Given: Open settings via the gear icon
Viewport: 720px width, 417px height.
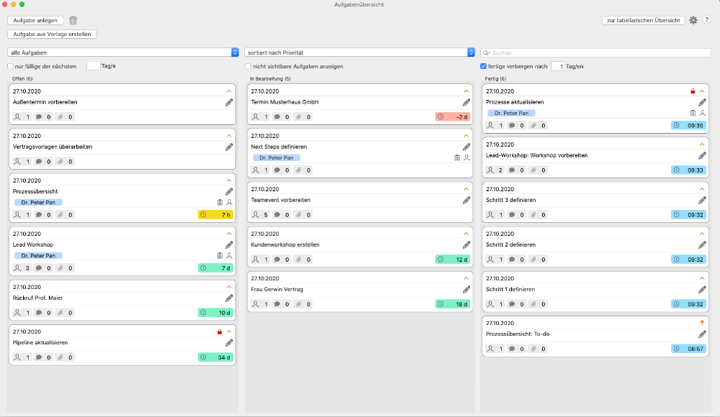Looking at the screenshot, I should 693,20.
